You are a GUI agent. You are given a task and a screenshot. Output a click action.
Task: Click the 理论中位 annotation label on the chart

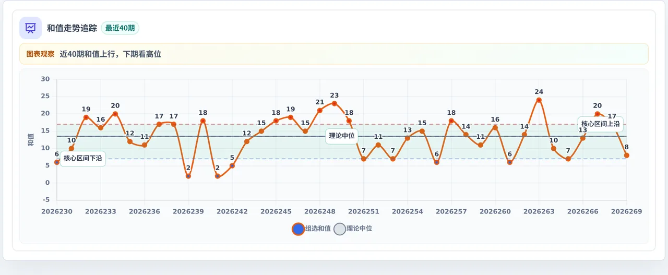342,136
